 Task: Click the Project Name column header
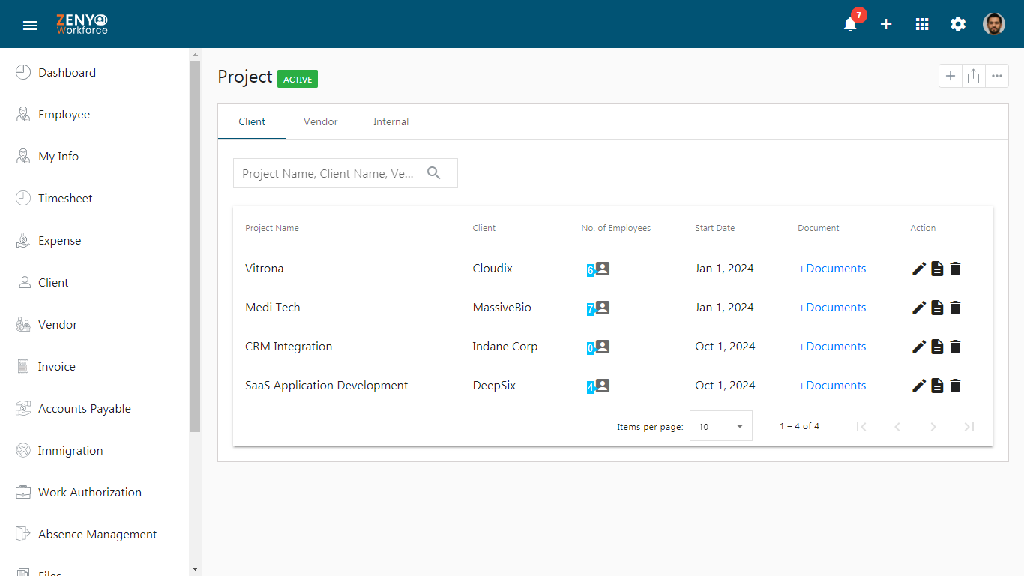(272, 228)
